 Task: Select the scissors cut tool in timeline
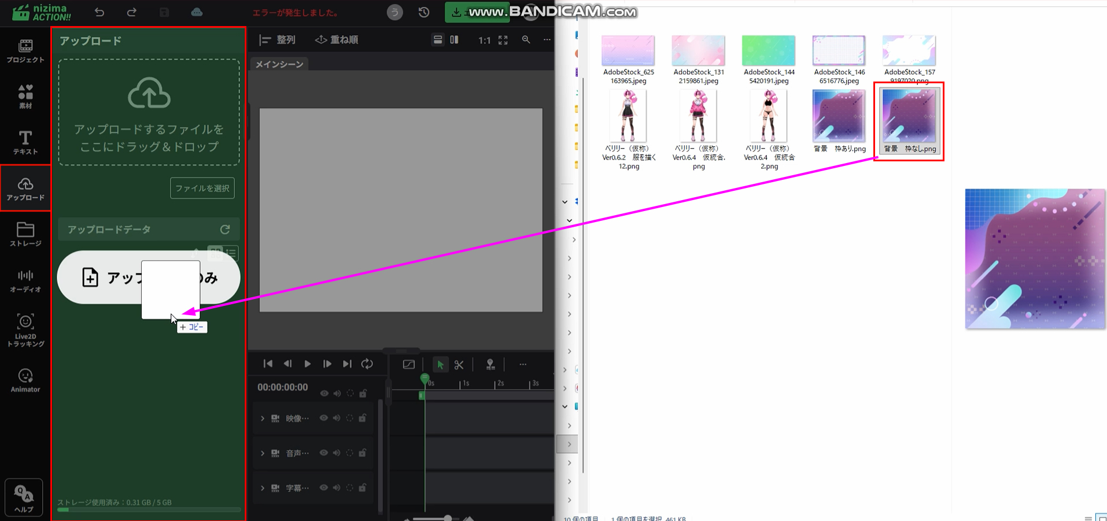(x=459, y=364)
